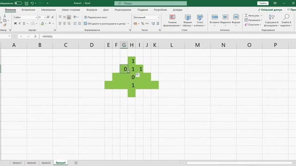296x166 pixels.
Task: Click the Underline formatting icon
Action: coord(24,24)
